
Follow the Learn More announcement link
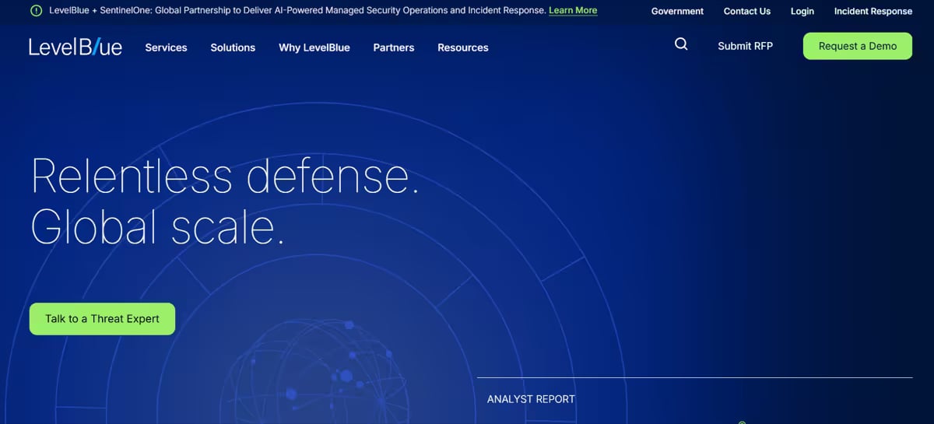573,11
